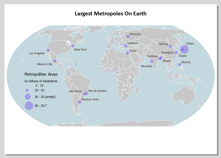The width and height of the screenshot is (221, 158).
Task: Select the "New York" city label
Action: tap(80, 49)
